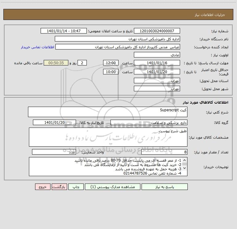Click the header جزئیات اطلاعات نیاز
The height and width of the screenshot is (229, 237).
(210, 15)
